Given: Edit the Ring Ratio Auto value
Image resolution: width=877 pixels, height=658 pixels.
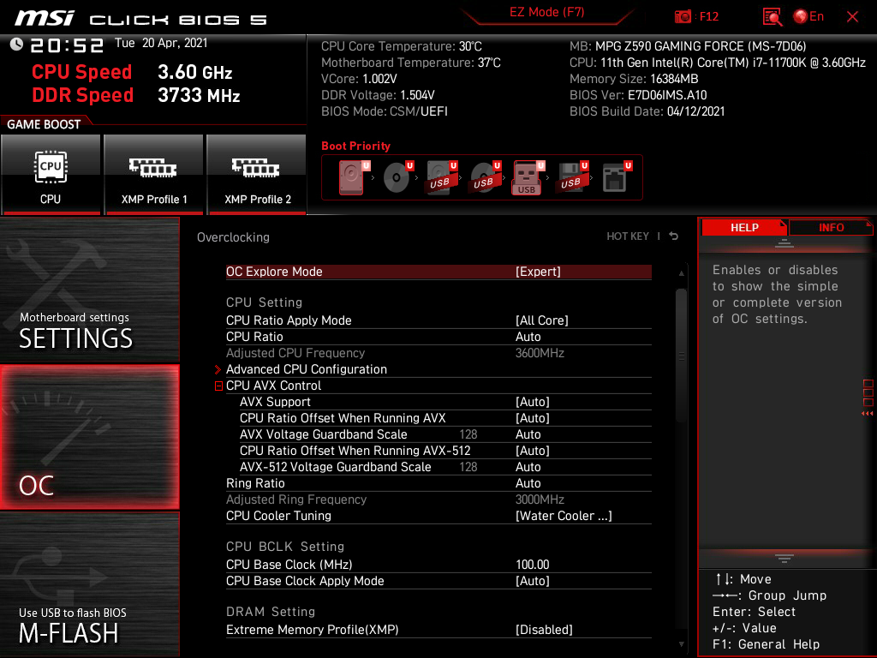Looking at the screenshot, I should pos(438,483).
